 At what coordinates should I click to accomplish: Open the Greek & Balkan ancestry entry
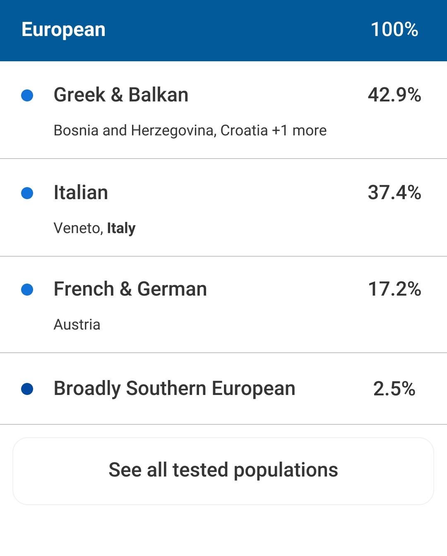click(121, 95)
